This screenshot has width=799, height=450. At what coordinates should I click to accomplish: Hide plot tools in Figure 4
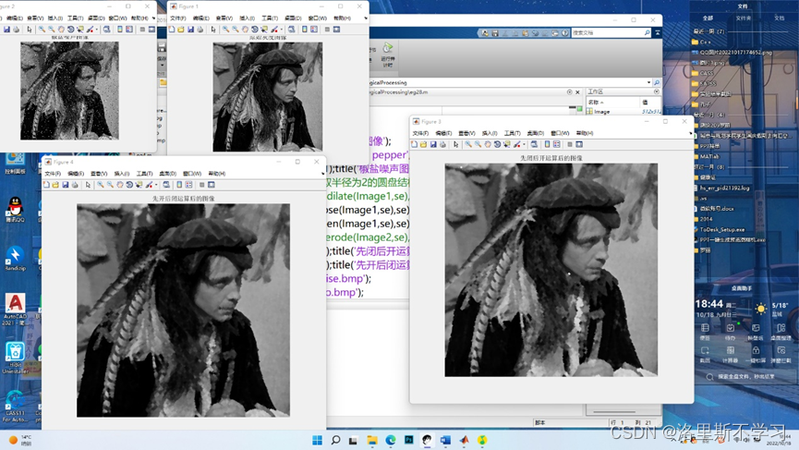point(201,185)
